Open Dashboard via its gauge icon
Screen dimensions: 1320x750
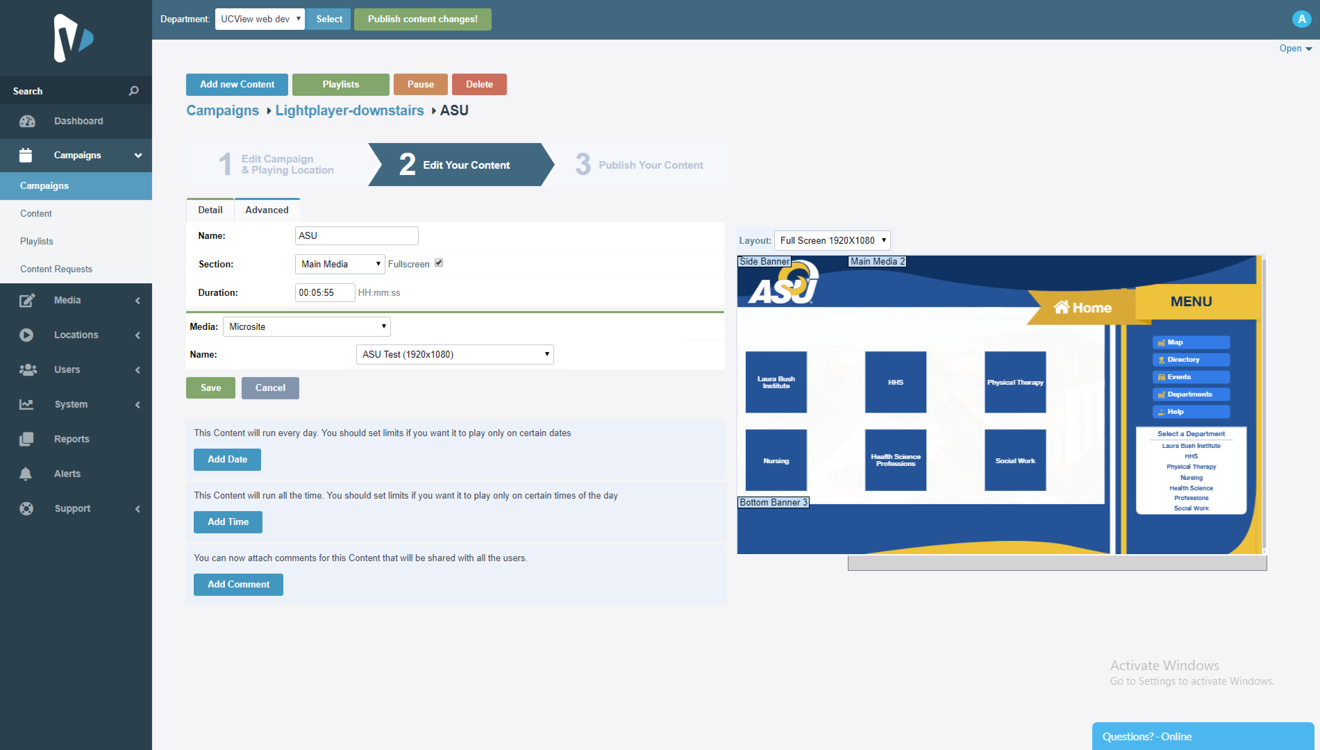27,121
